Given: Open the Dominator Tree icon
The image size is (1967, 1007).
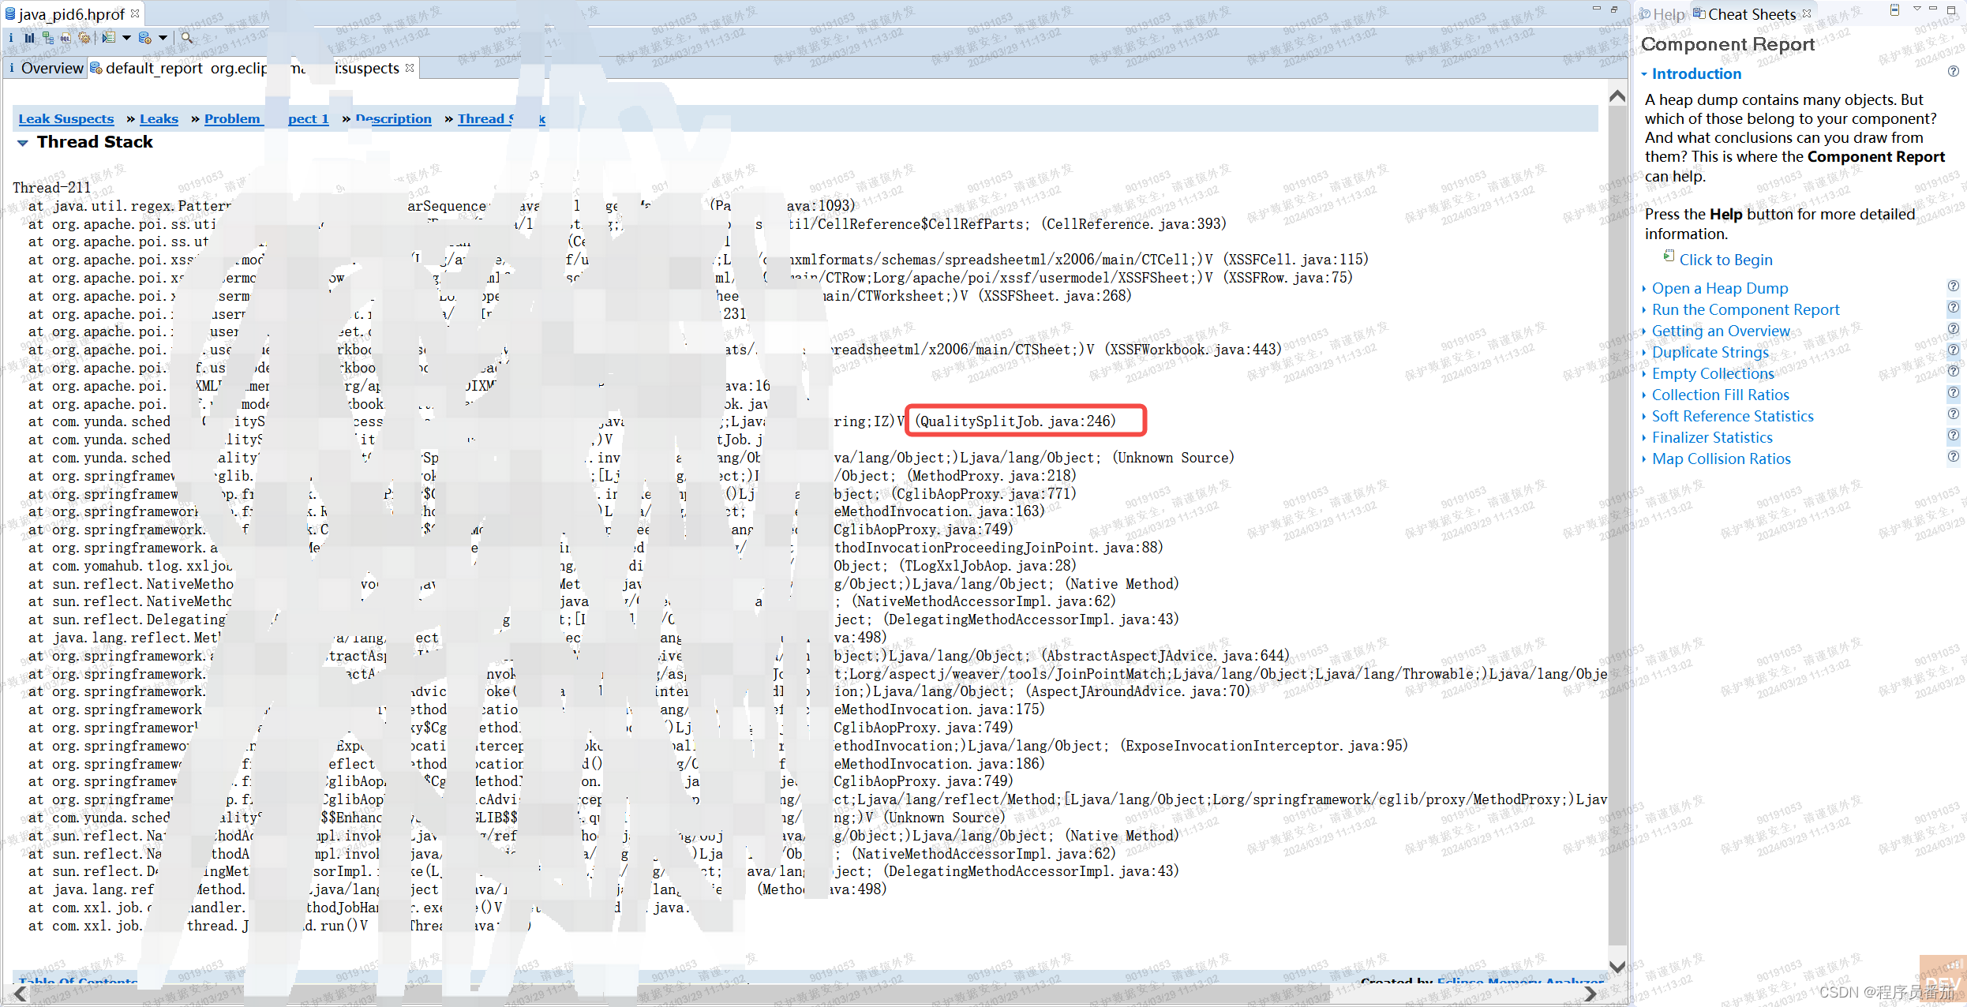Looking at the screenshot, I should point(48,38).
